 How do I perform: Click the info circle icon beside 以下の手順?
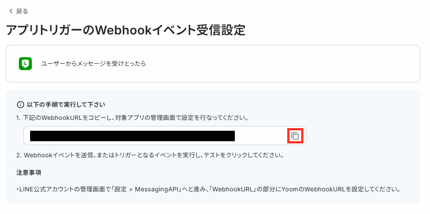click(20, 105)
